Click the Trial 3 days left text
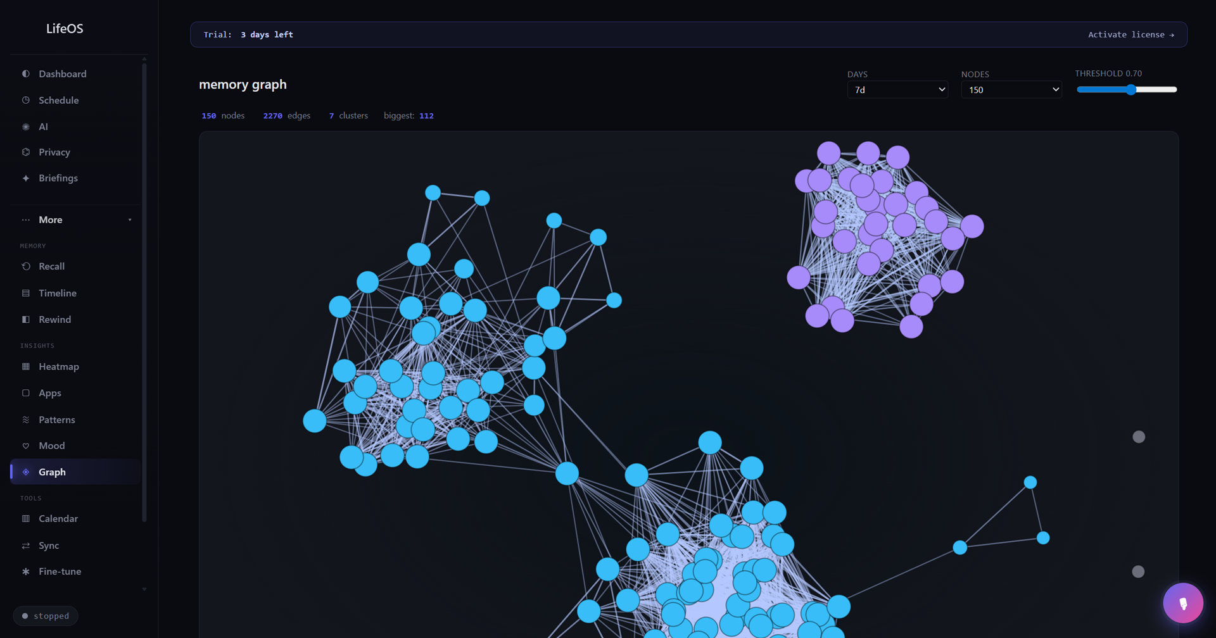This screenshot has width=1216, height=638. coord(248,35)
